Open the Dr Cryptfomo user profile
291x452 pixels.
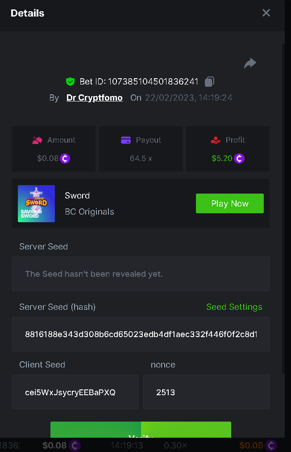pyautogui.click(x=94, y=98)
